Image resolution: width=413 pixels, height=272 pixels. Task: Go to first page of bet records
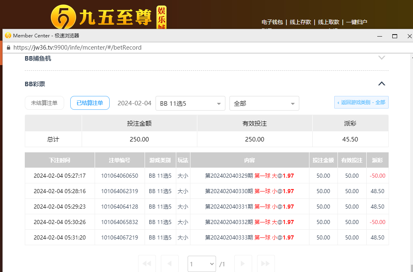pos(147,263)
